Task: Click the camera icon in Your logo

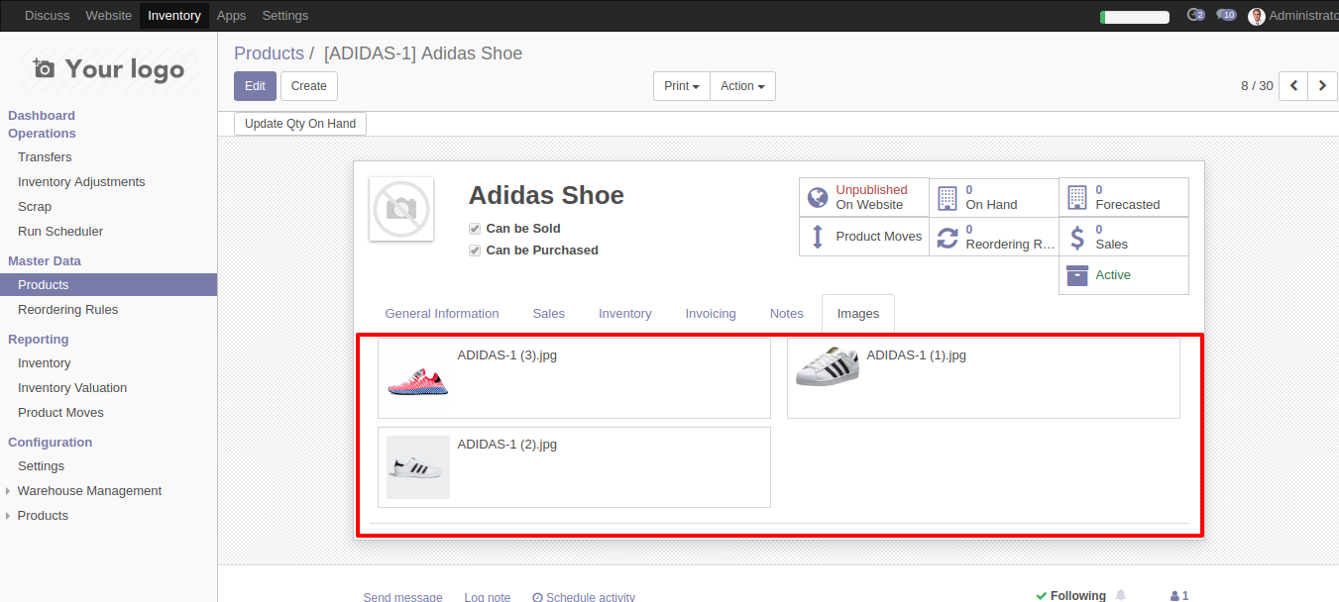Action: 44,68
